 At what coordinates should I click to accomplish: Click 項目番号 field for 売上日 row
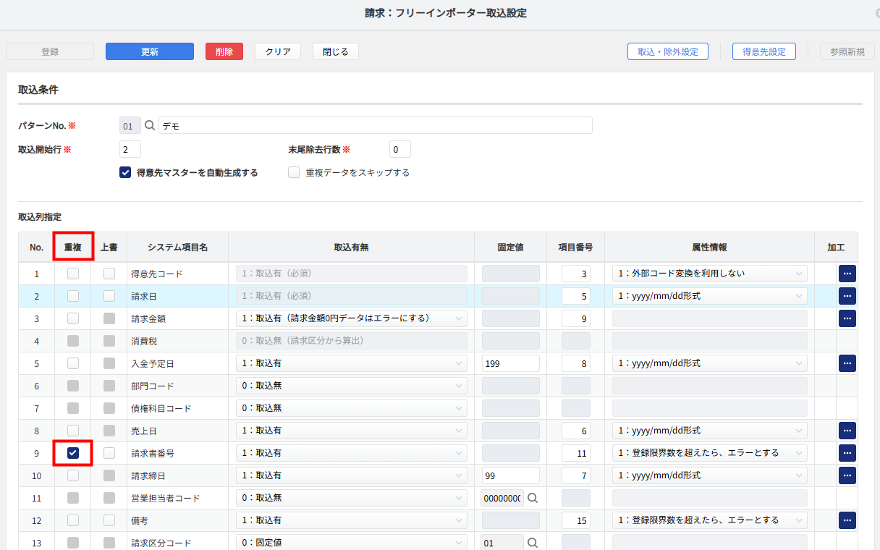pyautogui.click(x=576, y=431)
